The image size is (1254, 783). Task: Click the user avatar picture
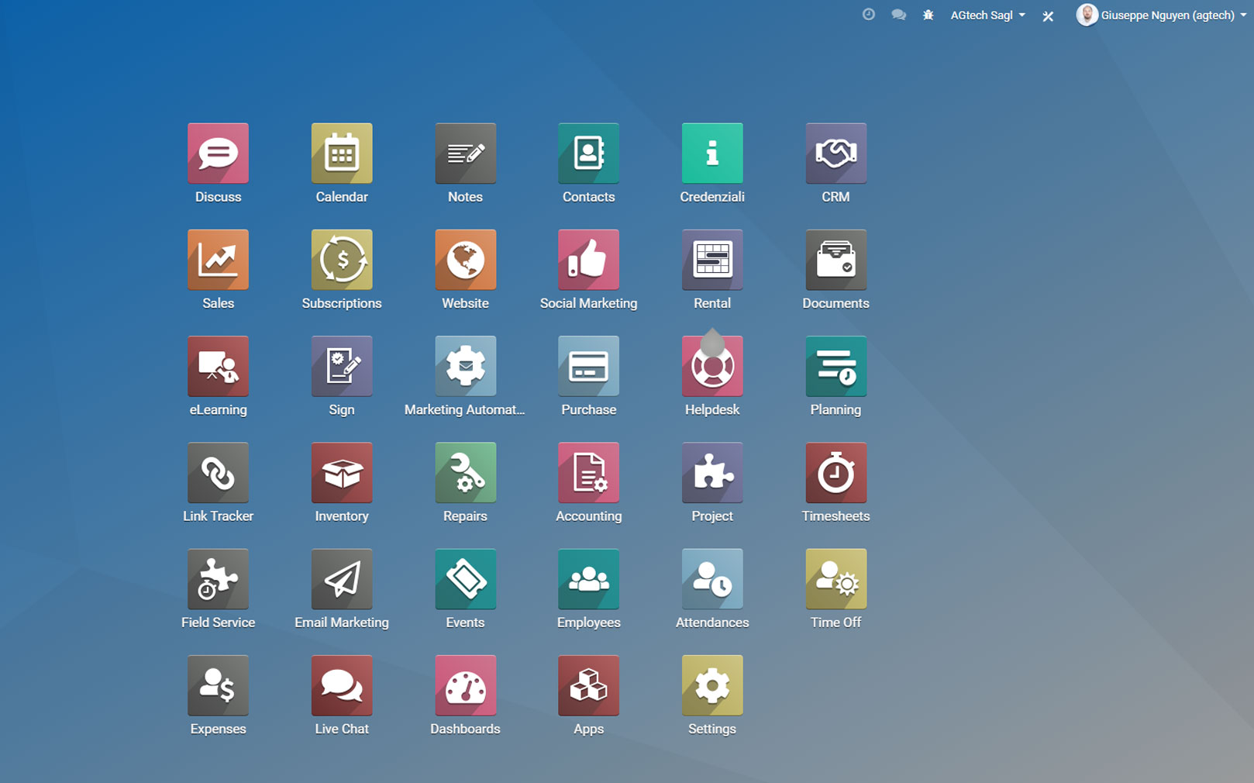pos(1087,15)
